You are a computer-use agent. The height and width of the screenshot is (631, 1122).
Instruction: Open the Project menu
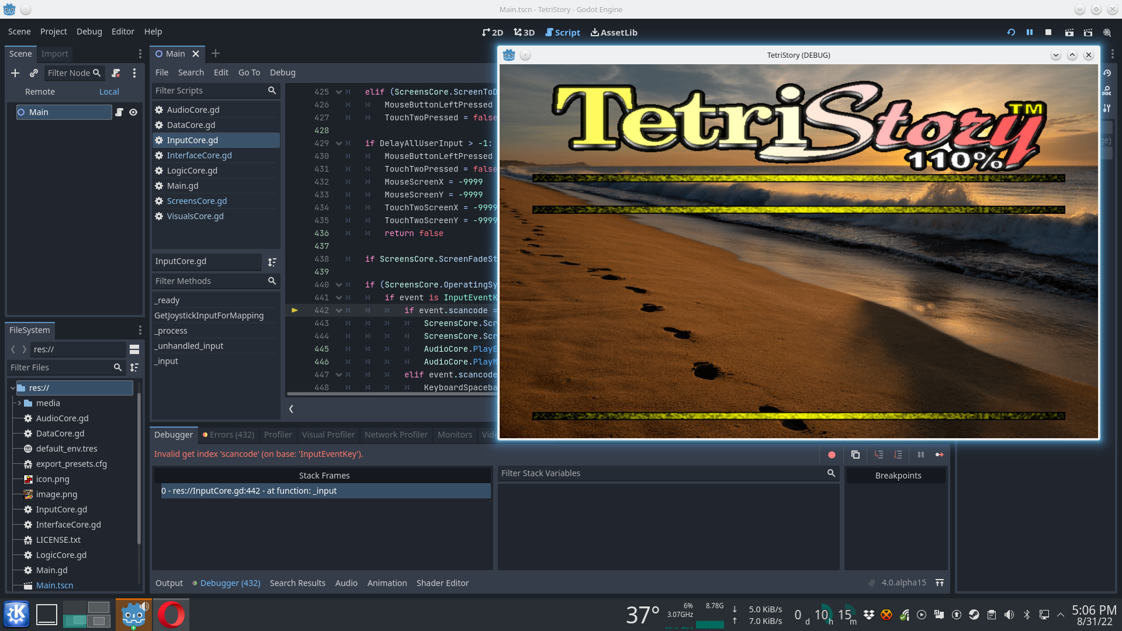(53, 32)
